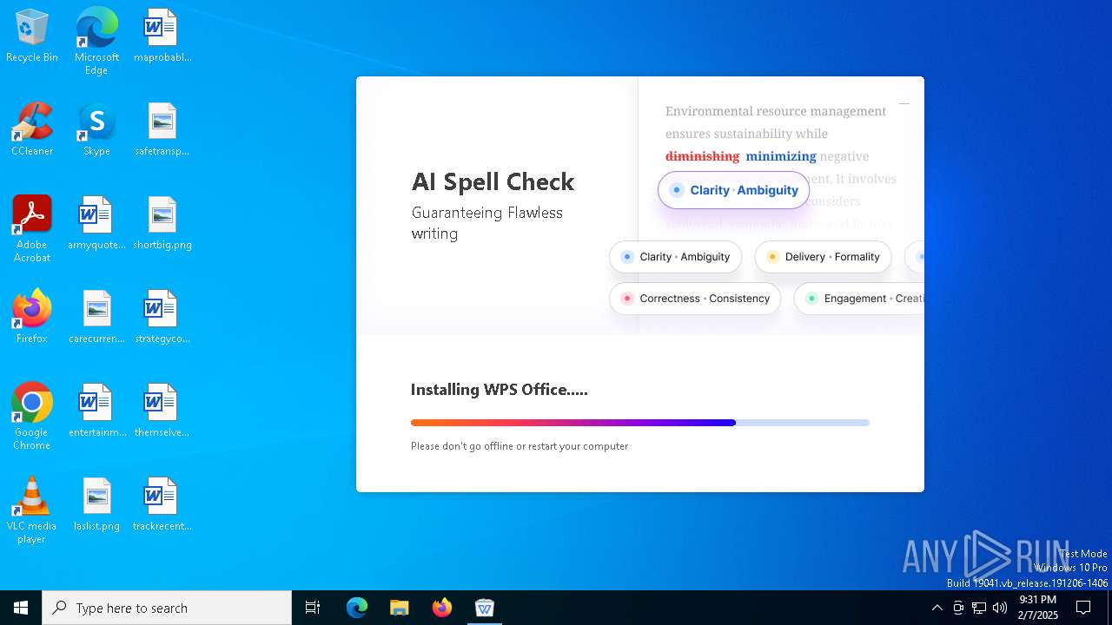Image resolution: width=1112 pixels, height=625 pixels.
Task: Open the network status tray icon
Action: coord(979,608)
